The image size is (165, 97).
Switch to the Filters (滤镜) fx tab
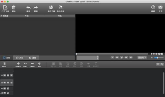pos(32,58)
